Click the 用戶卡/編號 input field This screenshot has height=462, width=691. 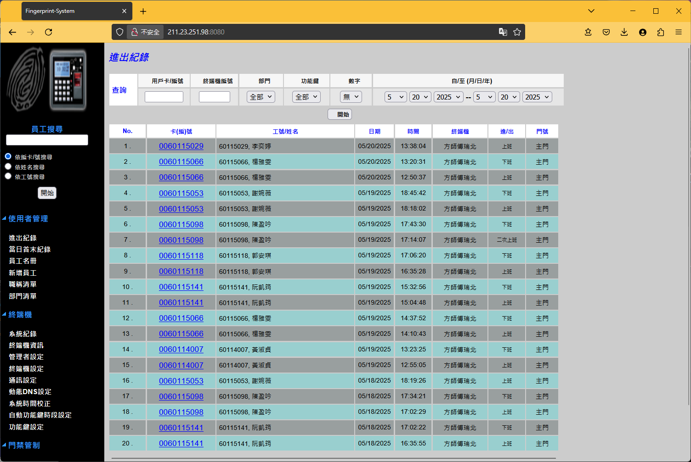coord(164,97)
